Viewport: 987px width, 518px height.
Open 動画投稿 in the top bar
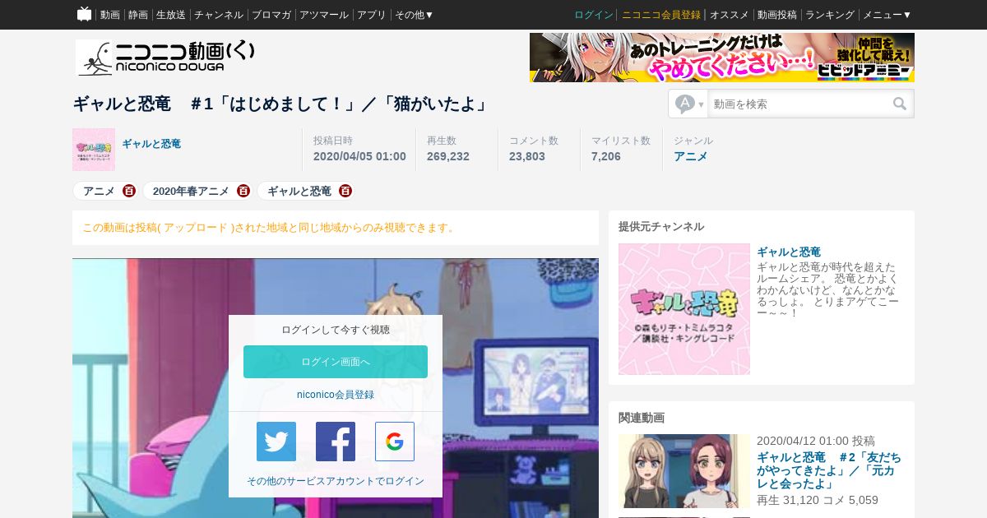[777, 15]
